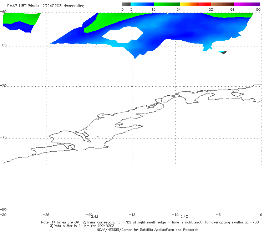Click the title text 'SMAP NRT Winds'
This screenshot has width=264, height=232.
click(x=23, y=6)
